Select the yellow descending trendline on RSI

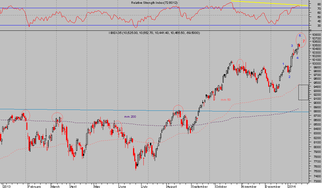tap(267, 3)
